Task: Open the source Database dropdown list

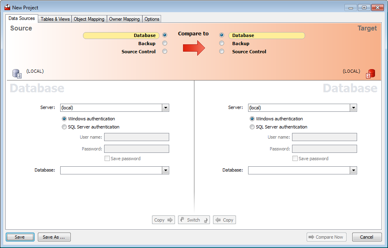Action: pyautogui.click(x=165, y=170)
